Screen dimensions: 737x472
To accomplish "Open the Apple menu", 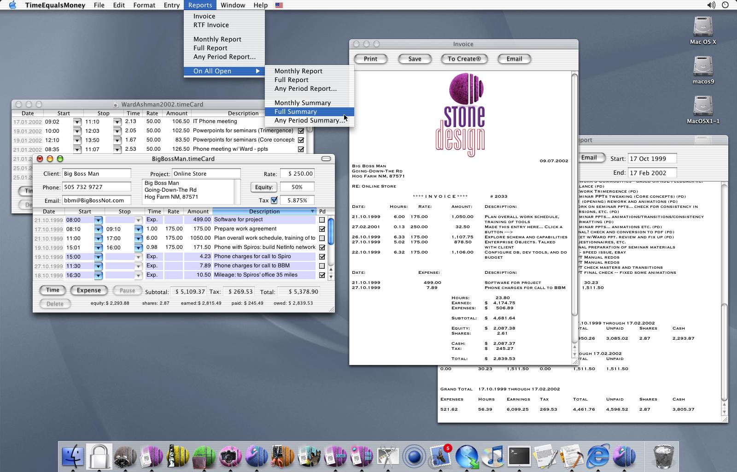I will click(12, 5).
